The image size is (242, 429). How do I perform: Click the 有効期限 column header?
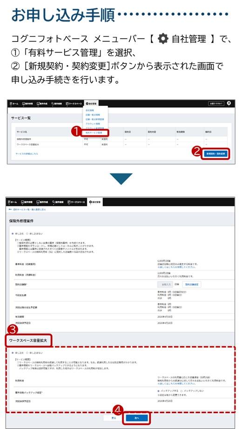[x=181, y=132]
